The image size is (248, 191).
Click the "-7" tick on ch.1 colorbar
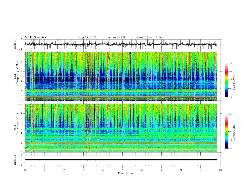click(x=231, y=97)
